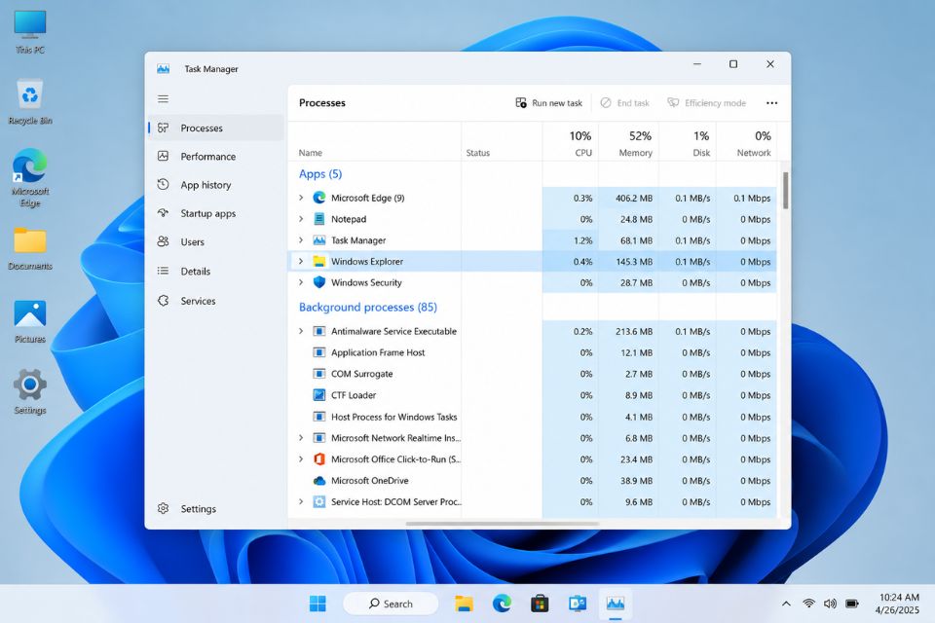Screen dimensions: 935x623
Task: Go to the Users page
Action: pyautogui.click(x=216, y=242)
